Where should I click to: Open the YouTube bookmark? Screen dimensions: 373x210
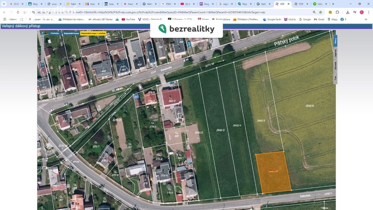[128, 19]
